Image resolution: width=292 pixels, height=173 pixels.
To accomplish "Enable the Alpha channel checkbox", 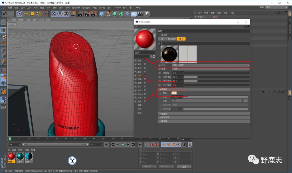I will (145, 94).
